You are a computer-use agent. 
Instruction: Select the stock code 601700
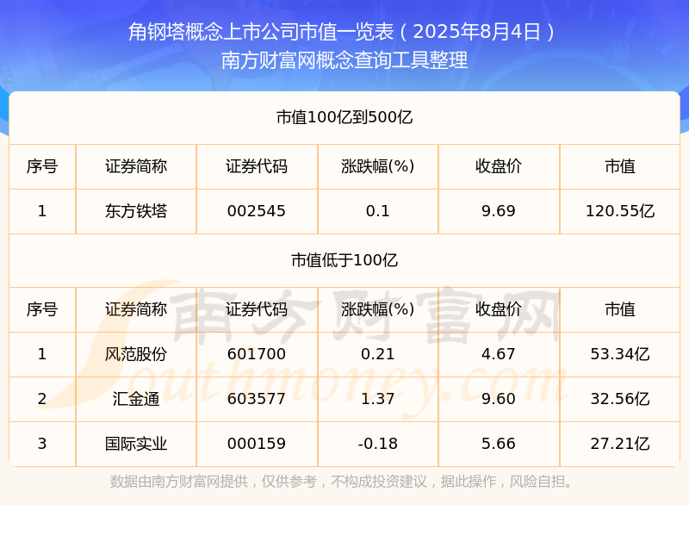pyautogui.click(x=257, y=354)
